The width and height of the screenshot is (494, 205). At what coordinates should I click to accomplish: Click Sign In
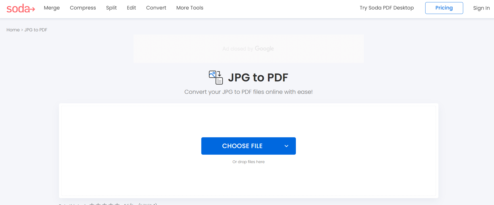(481, 8)
